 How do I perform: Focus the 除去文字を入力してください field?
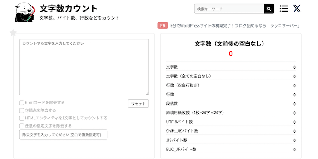[x=63, y=135]
